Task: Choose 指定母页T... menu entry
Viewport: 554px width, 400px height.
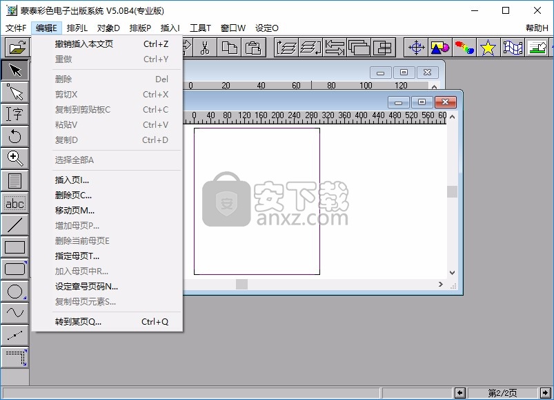Action: click(107, 256)
